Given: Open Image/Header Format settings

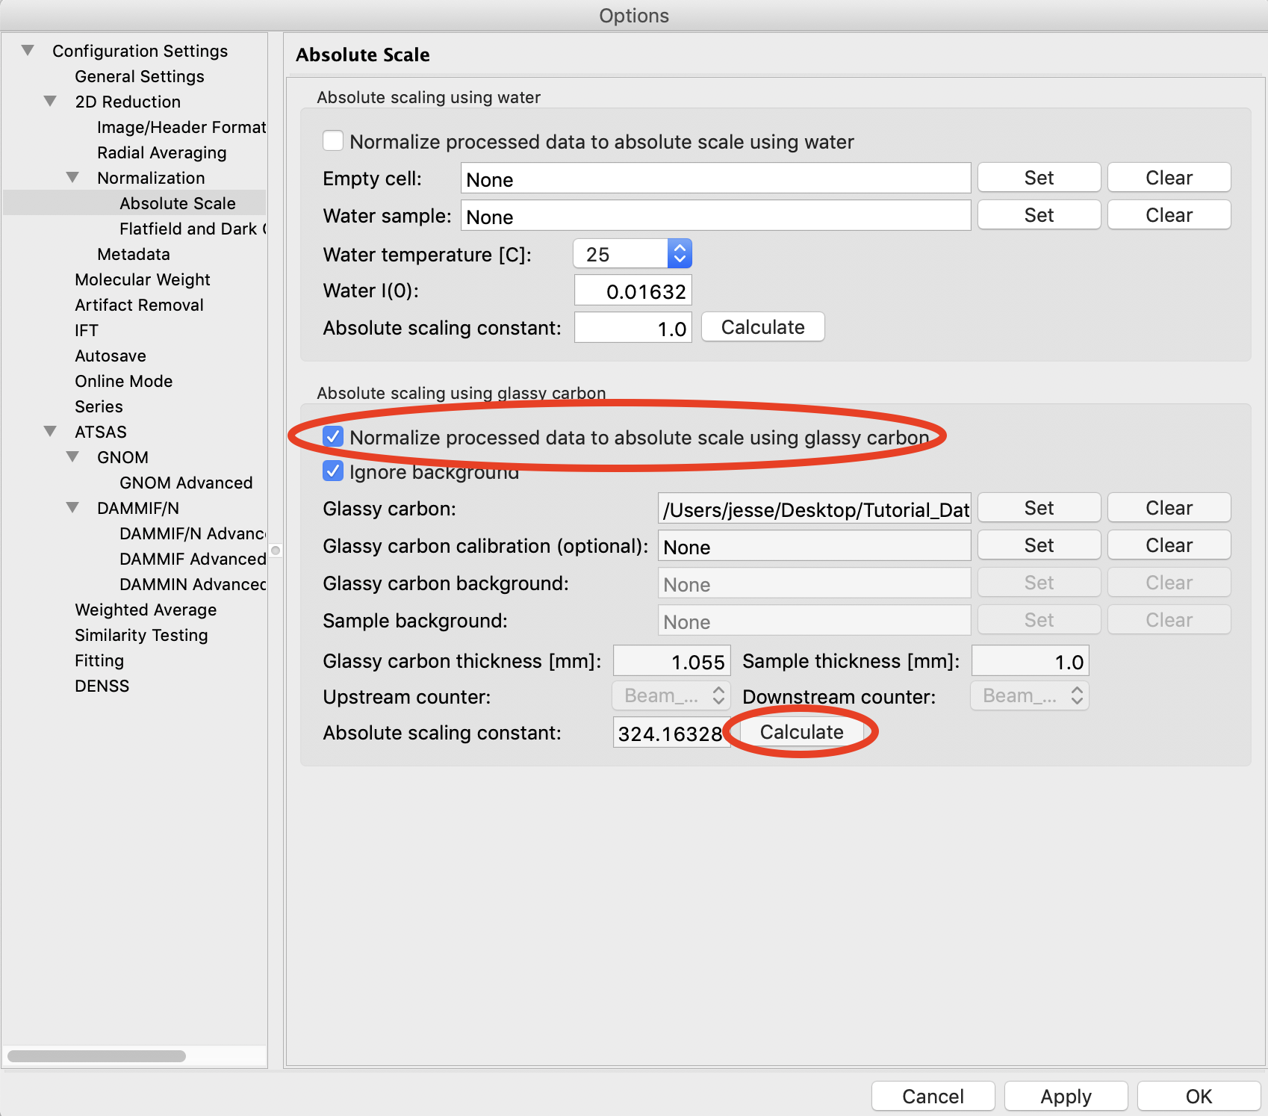Looking at the screenshot, I should coord(181,127).
